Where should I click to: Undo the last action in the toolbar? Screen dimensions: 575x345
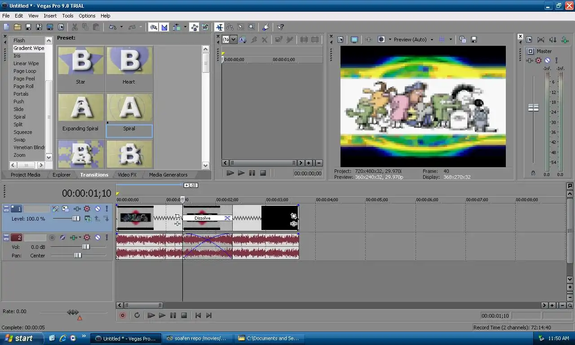(x=113, y=27)
